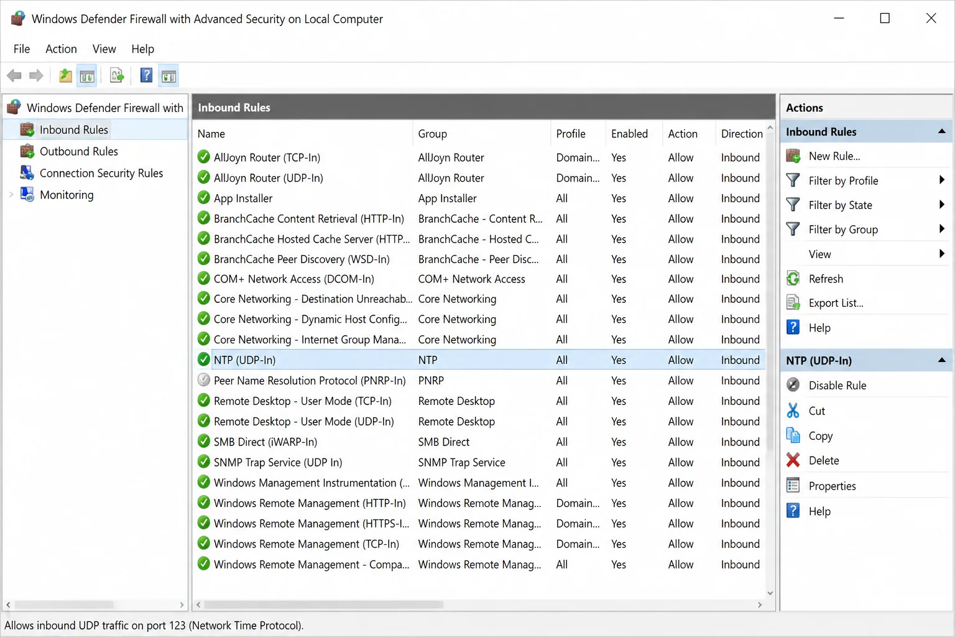Open the Filter by Profile submenu arrow
Viewport: 955px width, 637px height.
pyautogui.click(x=941, y=180)
